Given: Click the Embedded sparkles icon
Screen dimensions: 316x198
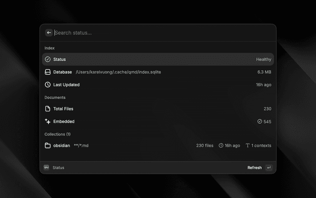Looking at the screenshot, I should pyautogui.click(x=48, y=121).
